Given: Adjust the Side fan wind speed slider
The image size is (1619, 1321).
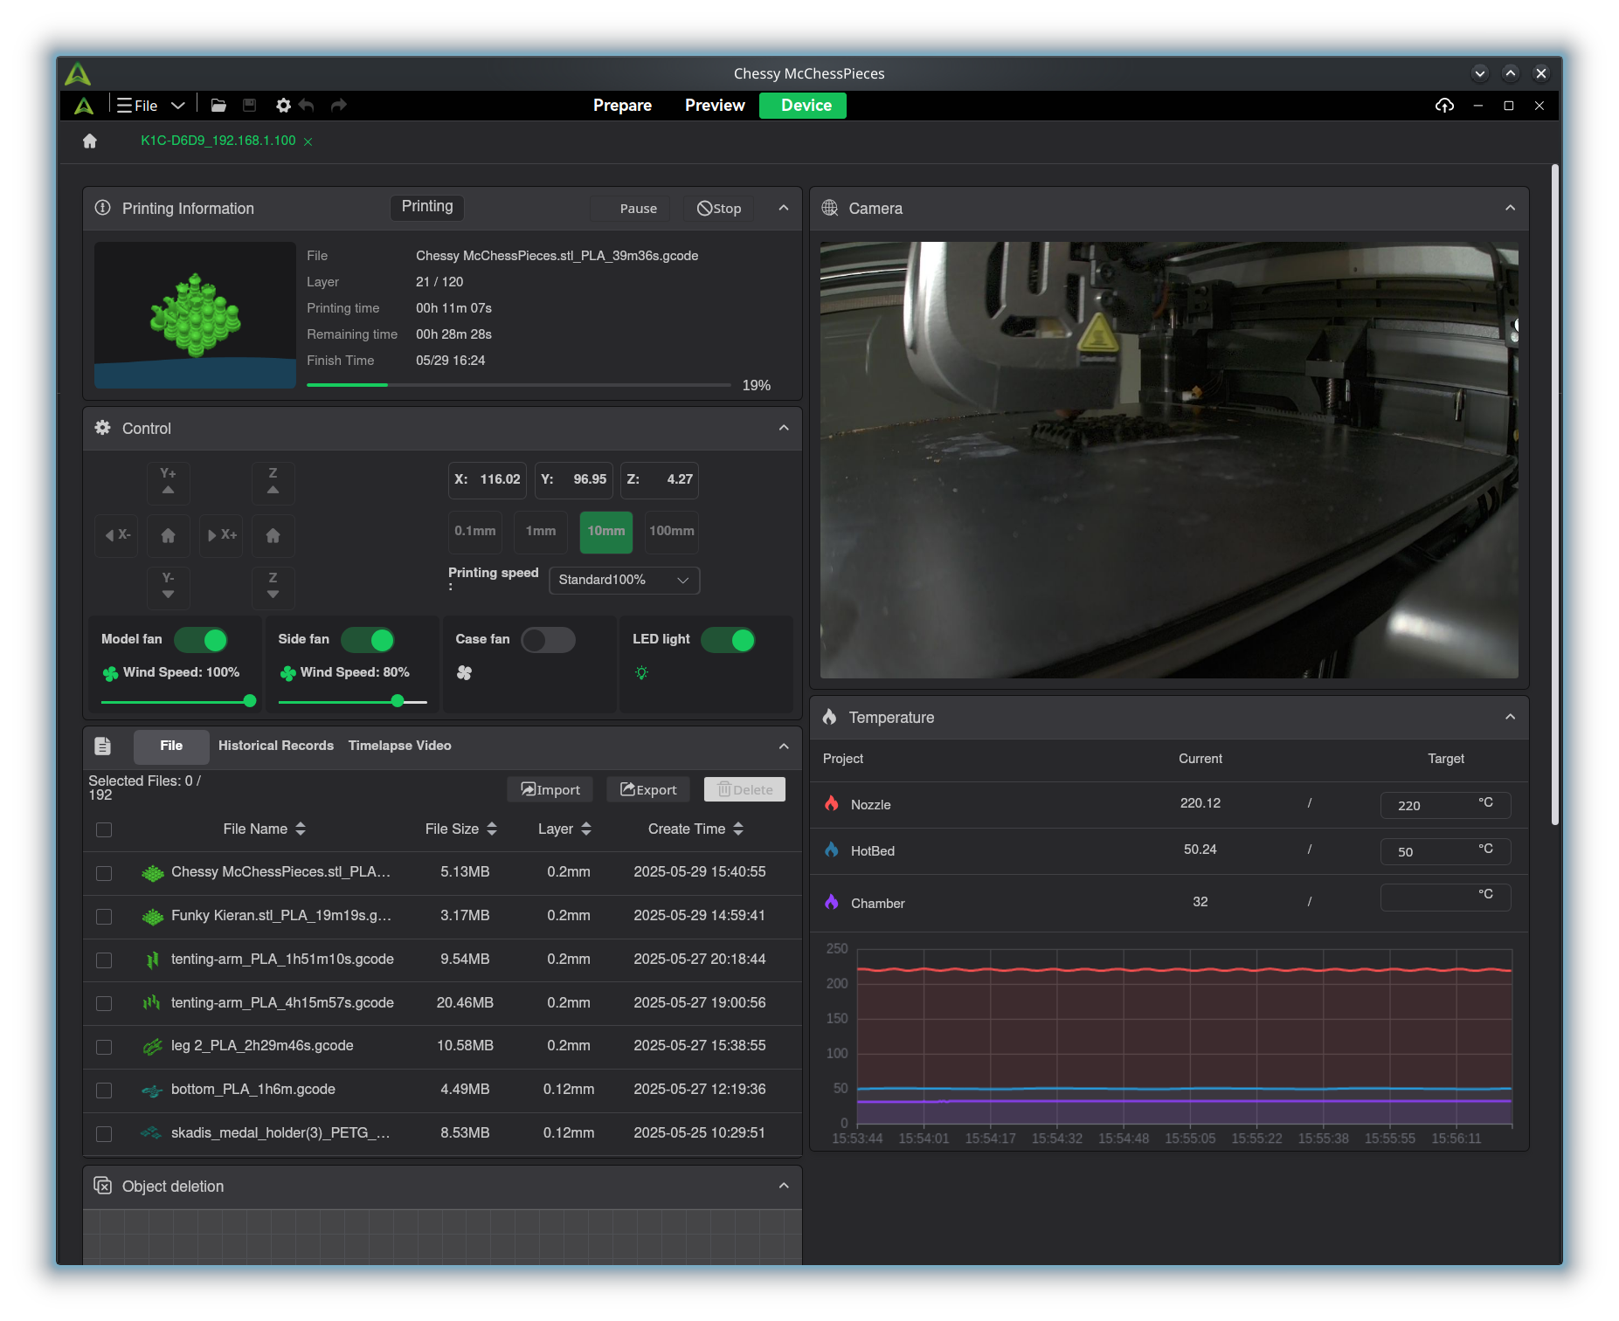Looking at the screenshot, I should (398, 701).
